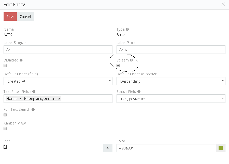Click the Cancel button
The height and width of the screenshot is (164, 229).
coord(25,17)
